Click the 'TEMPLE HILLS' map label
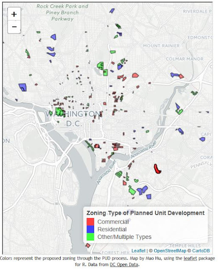 (185, 246)
